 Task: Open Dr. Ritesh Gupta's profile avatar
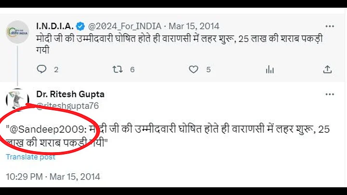(x=17, y=100)
